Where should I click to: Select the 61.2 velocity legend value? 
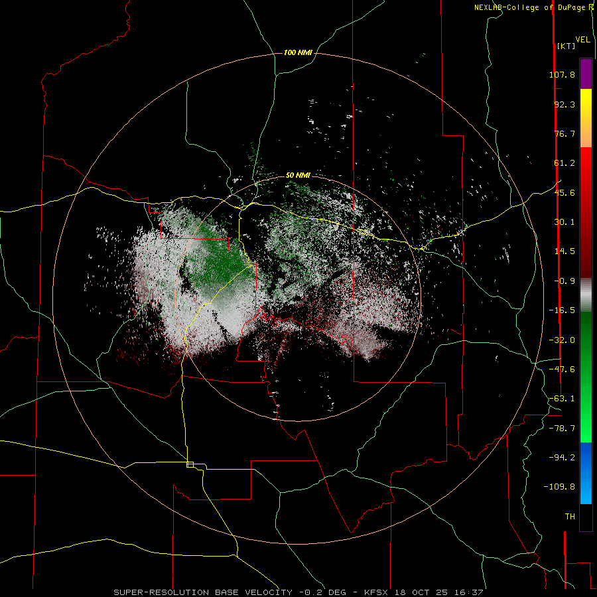point(564,163)
